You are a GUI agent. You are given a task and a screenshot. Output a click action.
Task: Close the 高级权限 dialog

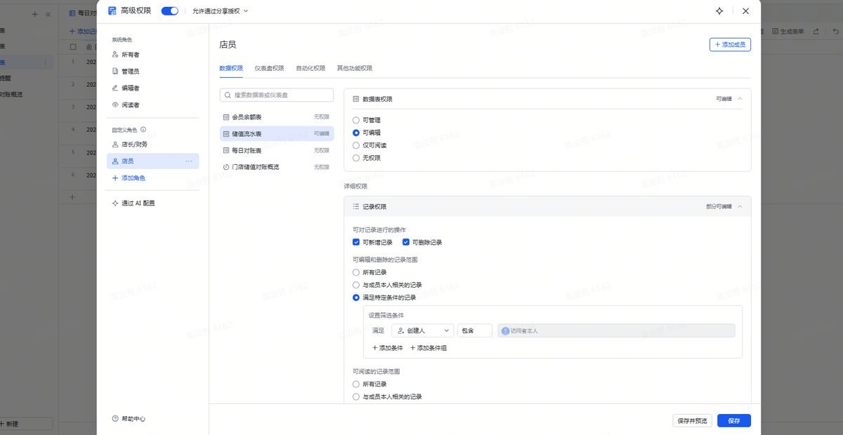click(x=745, y=11)
